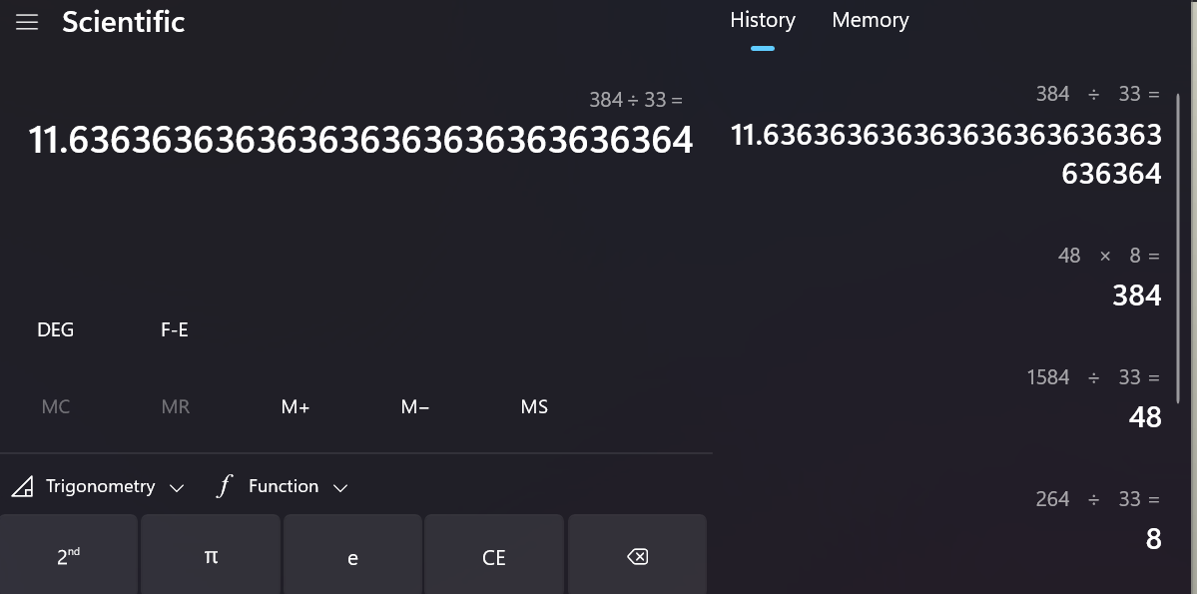Click the MC memory clear button
This screenshot has width=1197, height=594.
click(56, 407)
